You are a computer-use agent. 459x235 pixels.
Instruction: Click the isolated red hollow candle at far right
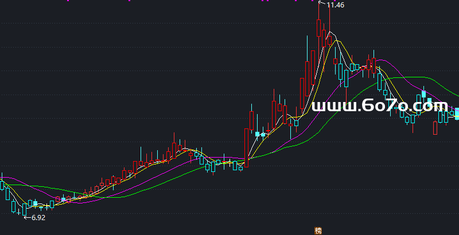point(435,128)
